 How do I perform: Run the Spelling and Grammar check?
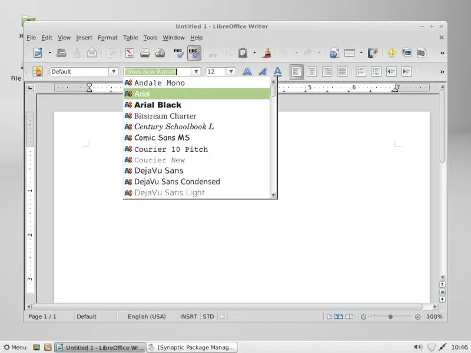pyautogui.click(x=179, y=53)
